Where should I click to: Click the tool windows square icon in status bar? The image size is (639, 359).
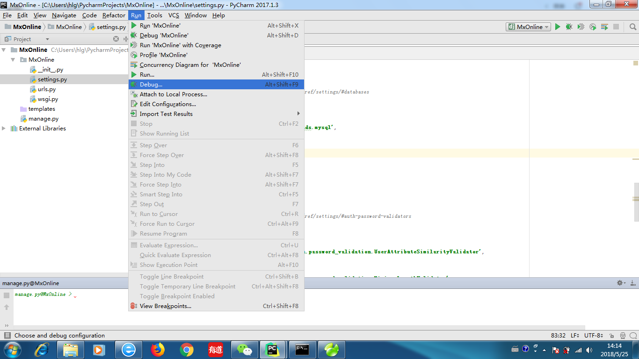(x=7, y=336)
